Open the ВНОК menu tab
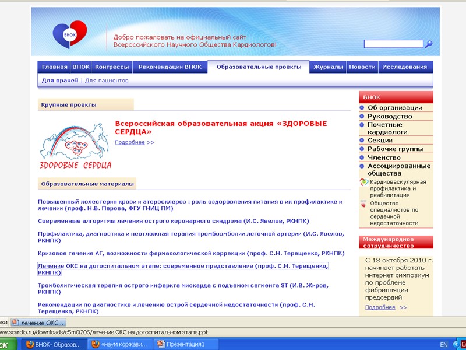This screenshot has height=350, width=466. point(81,67)
